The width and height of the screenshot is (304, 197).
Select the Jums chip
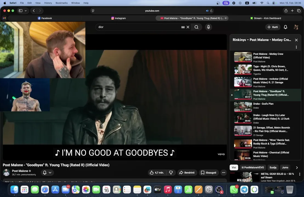point(285,167)
